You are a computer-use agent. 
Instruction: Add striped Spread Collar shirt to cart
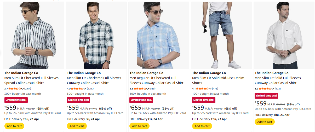(14, 126)
